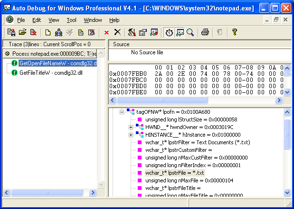Click the open folder toolbar icon
This screenshot has width=294, height=209.
(x=22, y=32)
